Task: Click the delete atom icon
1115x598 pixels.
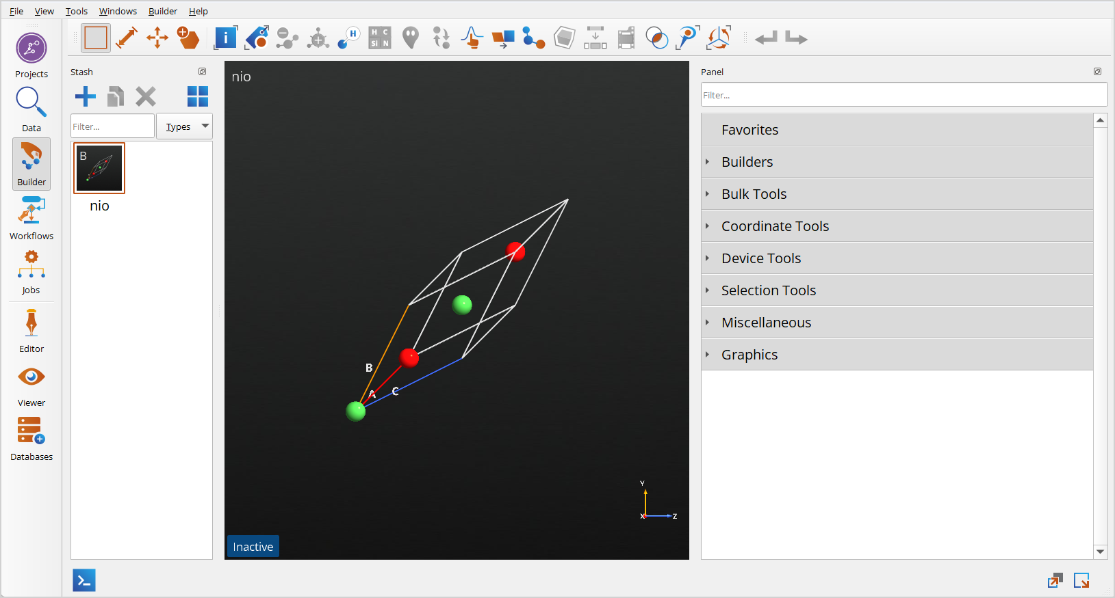Action: point(287,38)
